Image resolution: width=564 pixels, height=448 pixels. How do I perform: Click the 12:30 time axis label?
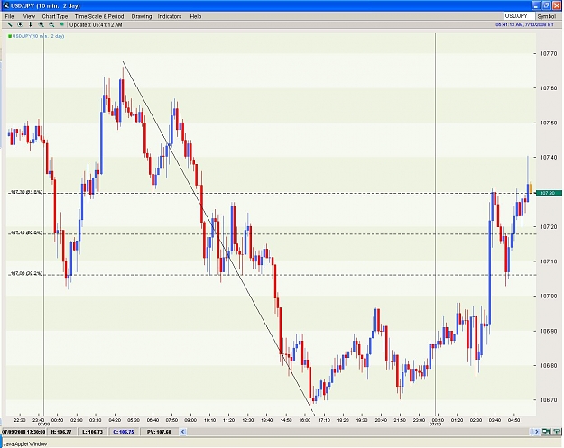pos(248,420)
